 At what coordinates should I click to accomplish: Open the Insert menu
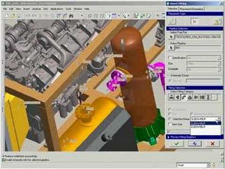click(26, 9)
